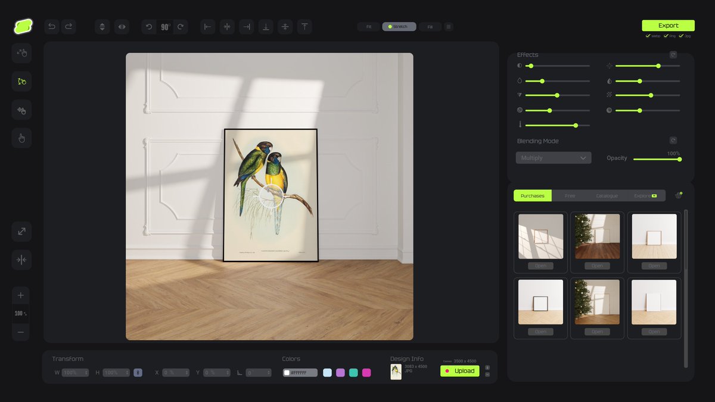The width and height of the screenshot is (715, 402).
Task: Select the Stretch sizing option
Action: click(399, 27)
